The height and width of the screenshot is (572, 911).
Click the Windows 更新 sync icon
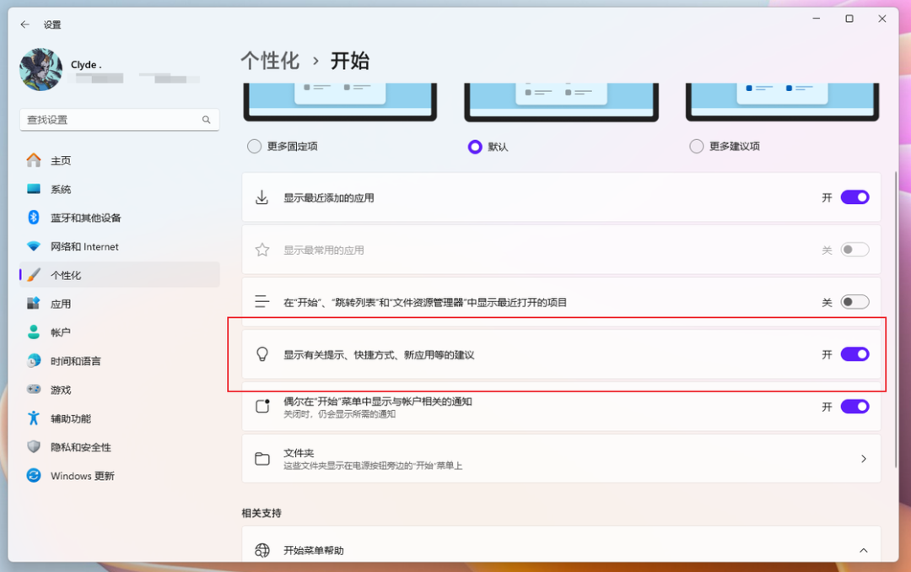coord(34,476)
